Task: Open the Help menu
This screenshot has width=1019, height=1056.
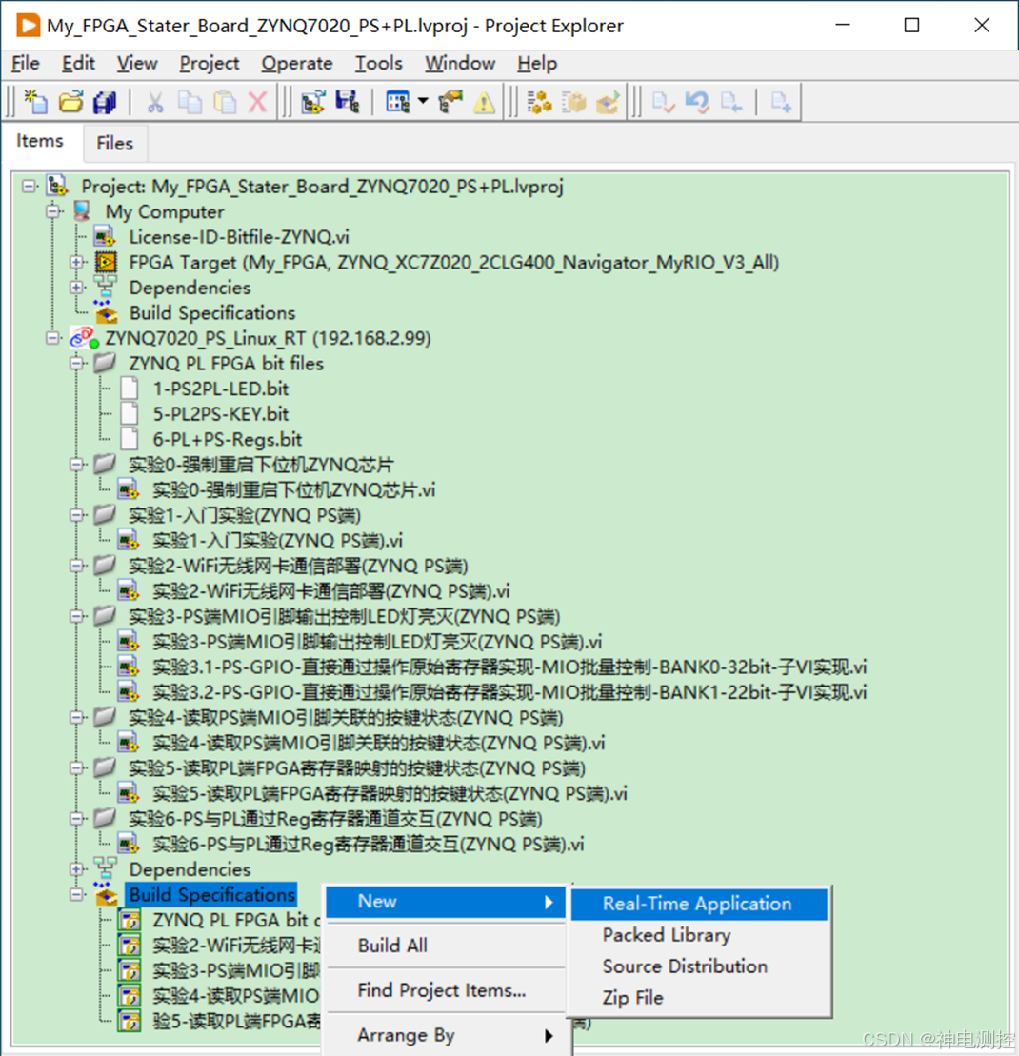Action: pos(537,63)
